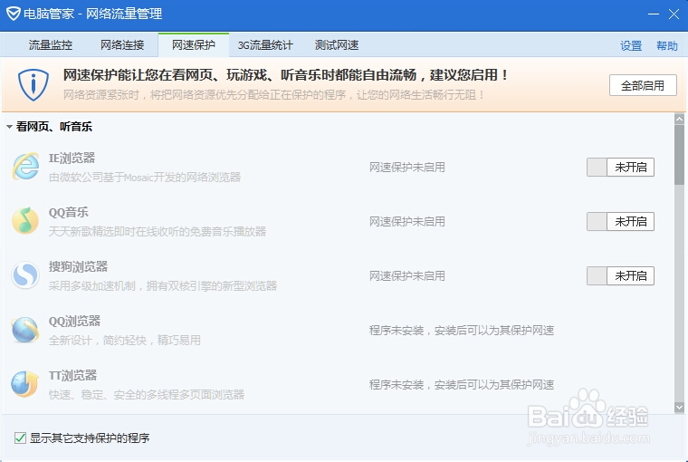Click the 搜狗浏览器 name text
Viewport: 688px width, 462px height.
tap(78, 266)
